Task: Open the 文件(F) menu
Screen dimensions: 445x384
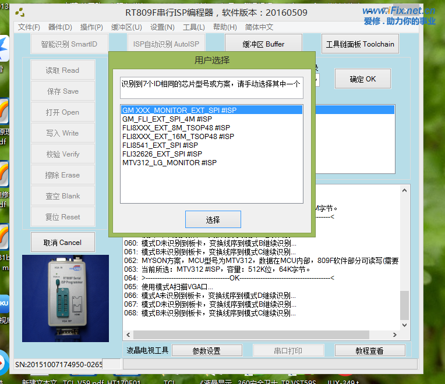Action: click(x=29, y=27)
